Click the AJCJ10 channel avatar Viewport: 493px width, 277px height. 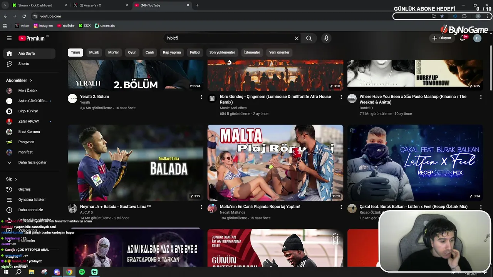(x=72, y=209)
